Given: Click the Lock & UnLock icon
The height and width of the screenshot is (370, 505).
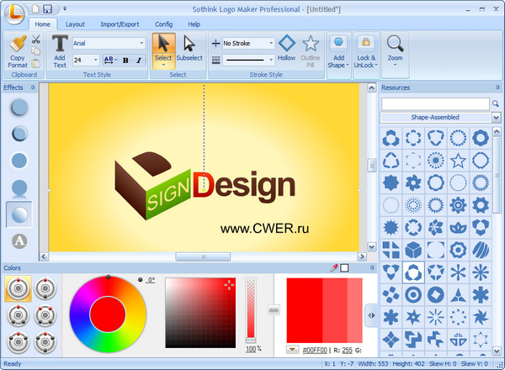Looking at the screenshot, I should (366, 49).
